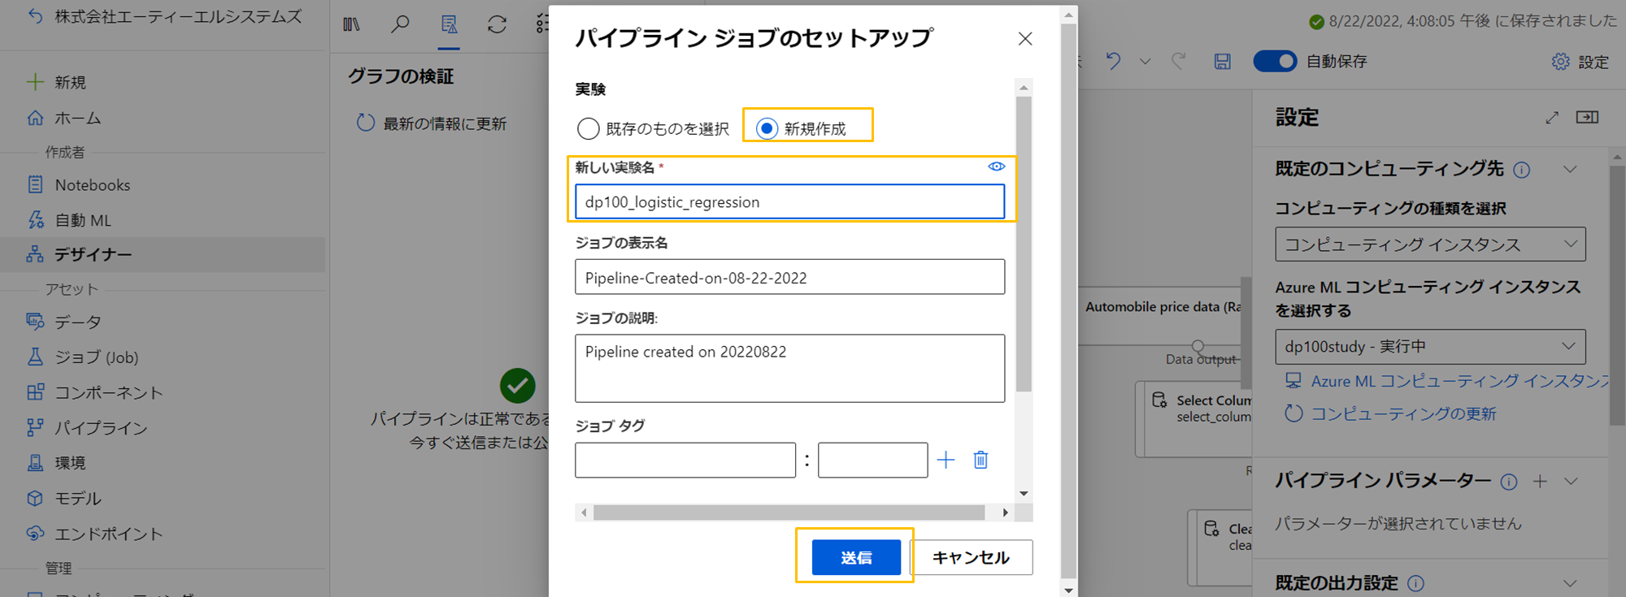Open the component library books icon

(351, 24)
